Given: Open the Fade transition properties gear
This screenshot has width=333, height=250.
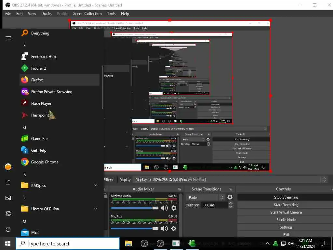Looking at the screenshot, I should click(x=230, y=197).
